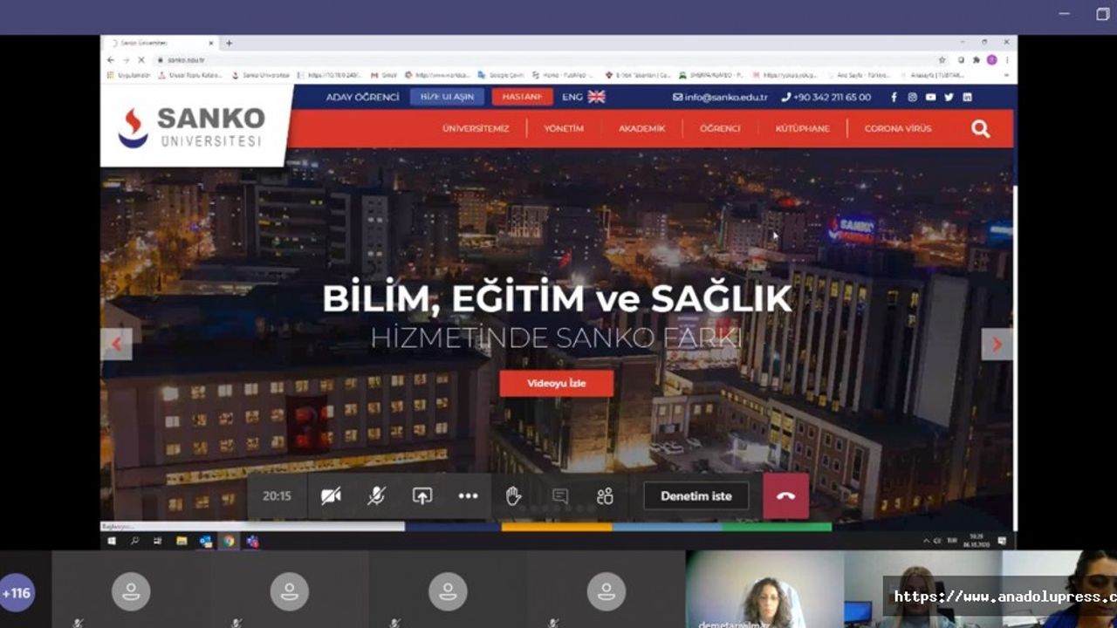Screen dimensions: 1117x628
Task: Click the SANKO Üniversitesi logo
Action: [192, 126]
